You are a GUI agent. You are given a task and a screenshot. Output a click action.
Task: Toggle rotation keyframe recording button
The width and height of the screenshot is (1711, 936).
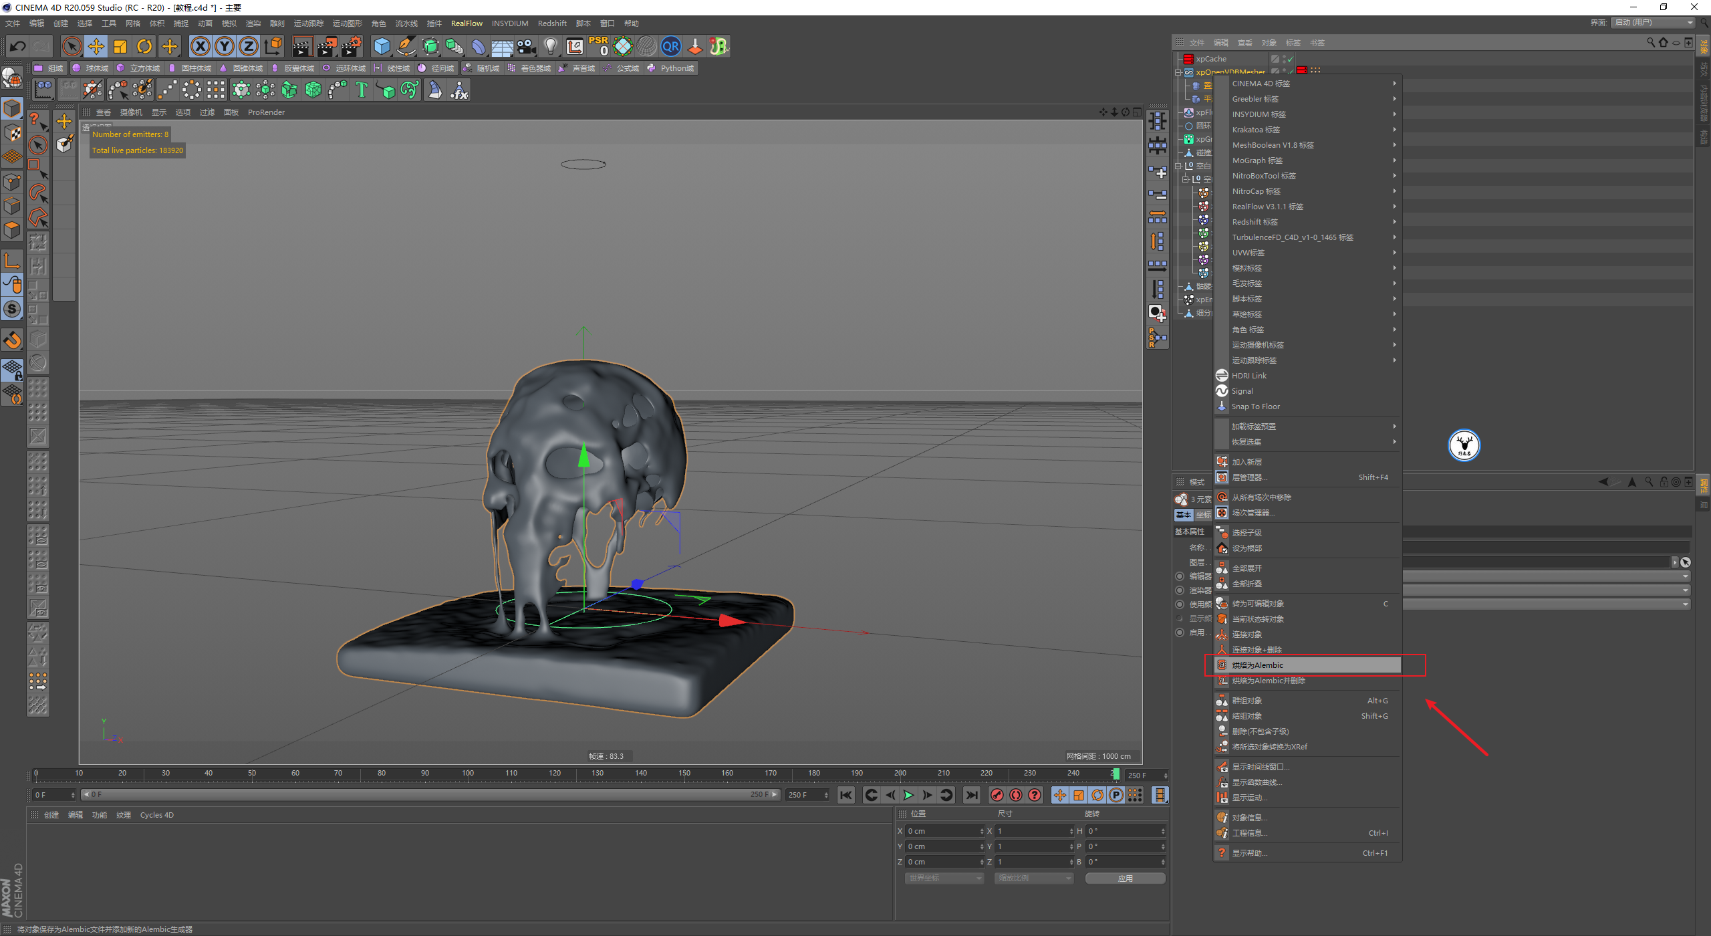[1097, 795]
